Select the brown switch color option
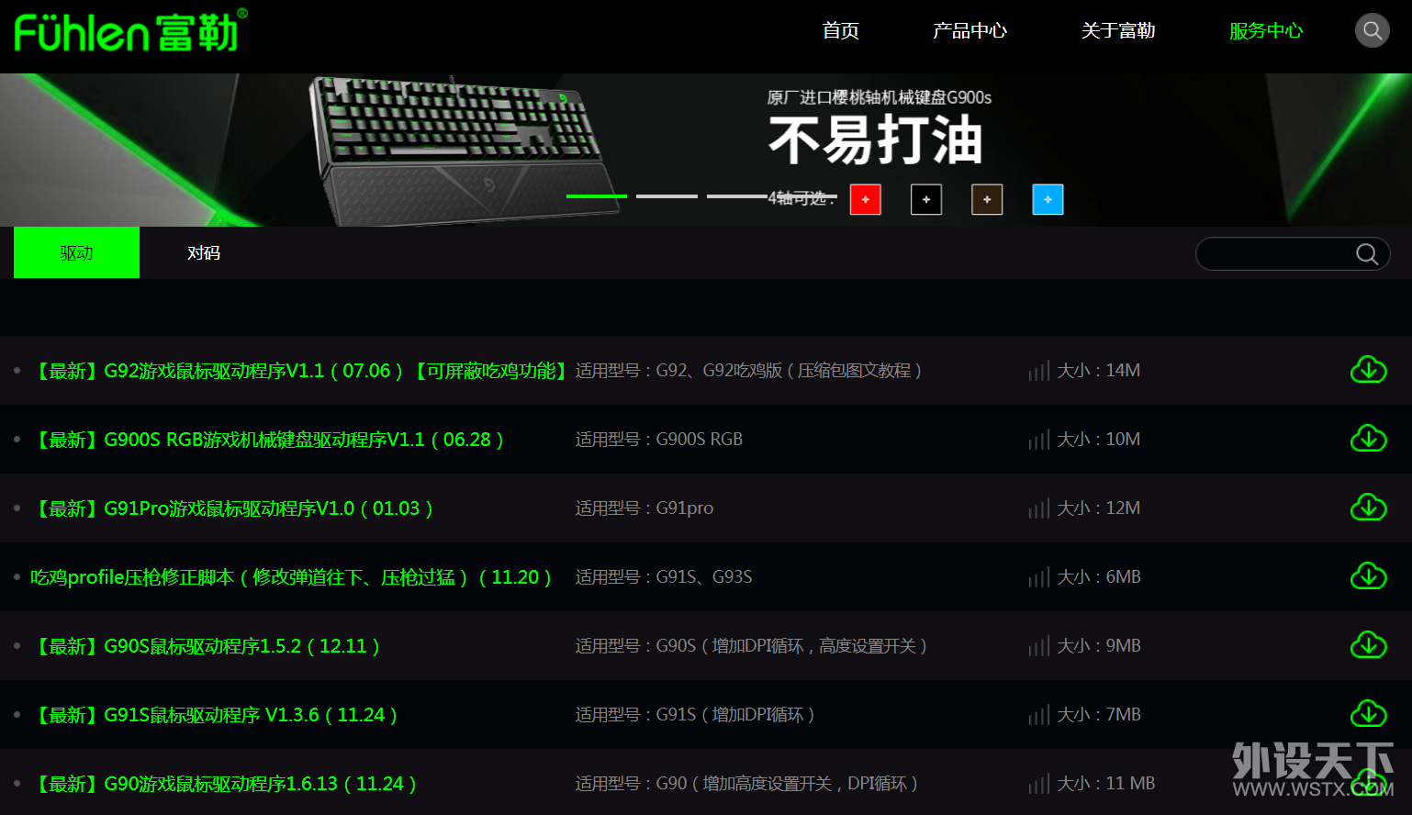The image size is (1412, 815). [987, 199]
